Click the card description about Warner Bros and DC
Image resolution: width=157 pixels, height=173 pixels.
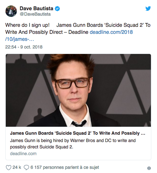(73, 144)
